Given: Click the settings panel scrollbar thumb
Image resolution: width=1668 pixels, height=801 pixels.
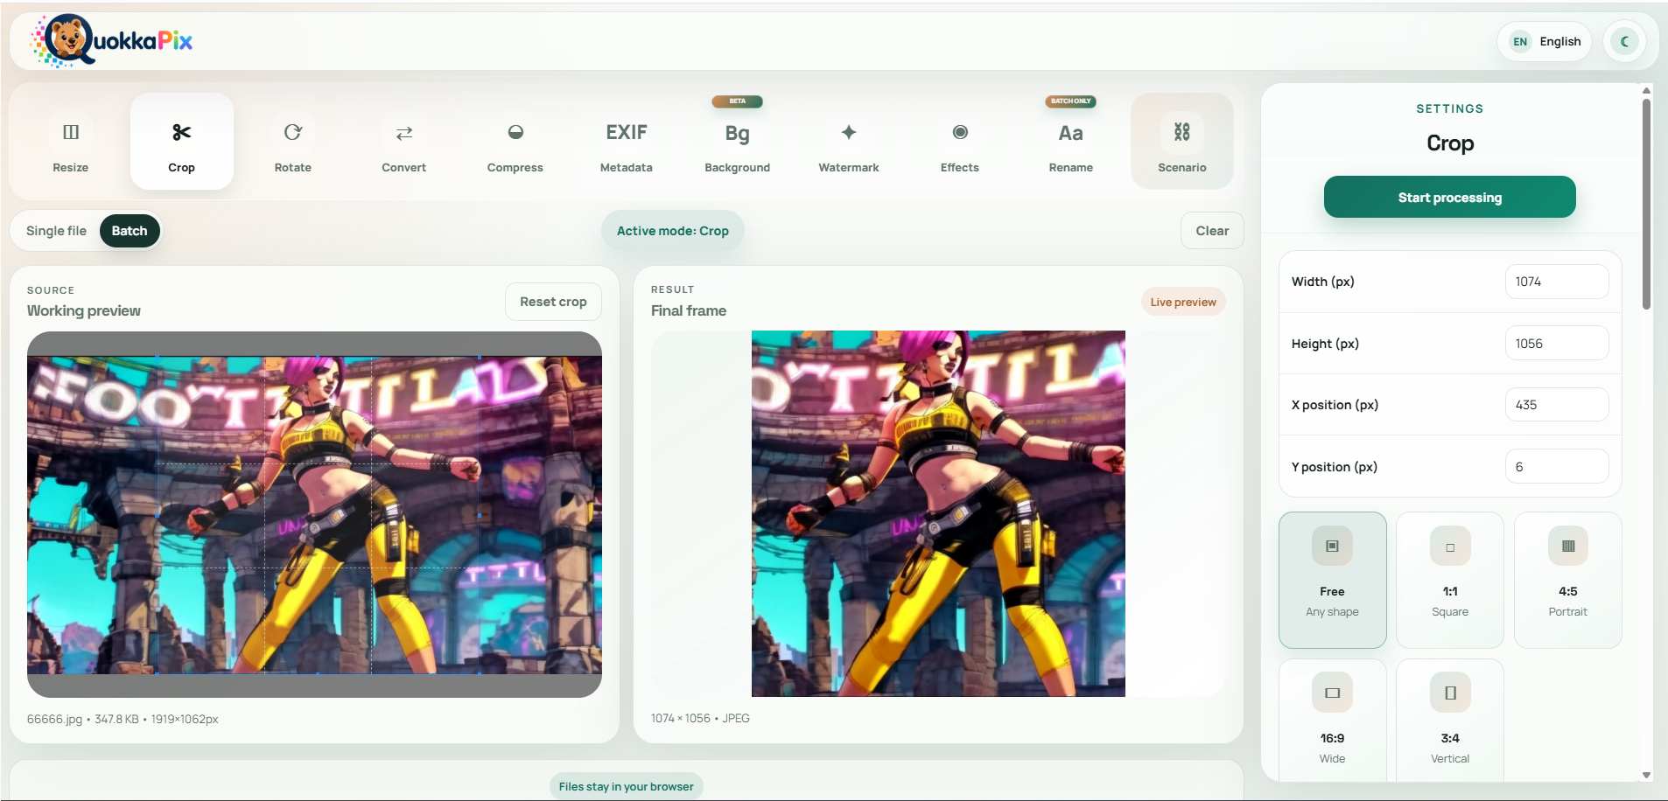Looking at the screenshot, I should [1646, 205].
